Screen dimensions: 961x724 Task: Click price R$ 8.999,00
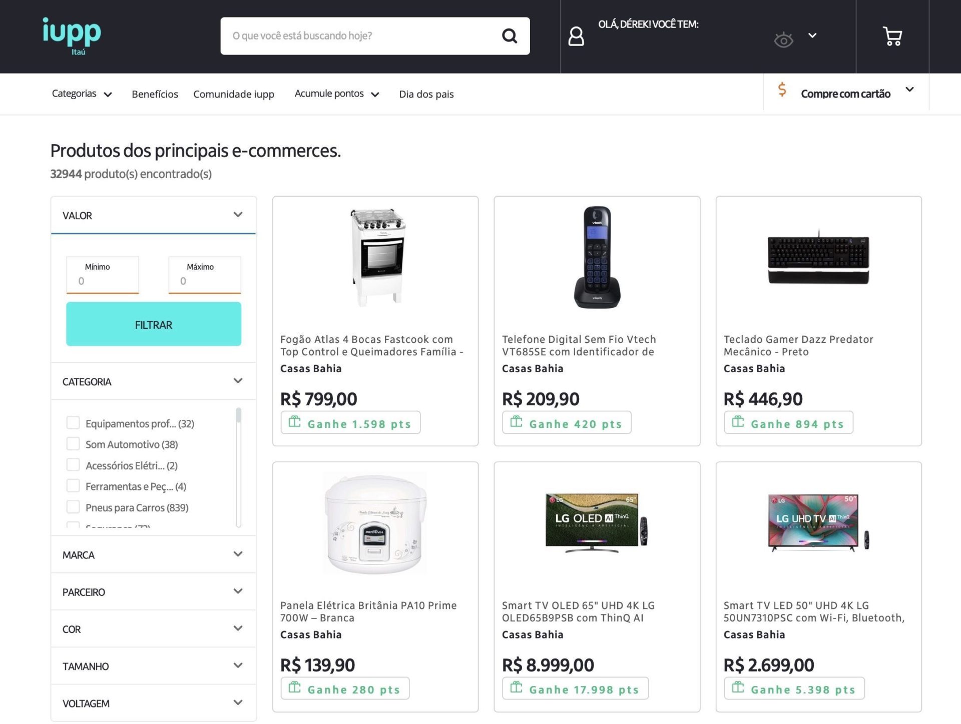(548, 665)
